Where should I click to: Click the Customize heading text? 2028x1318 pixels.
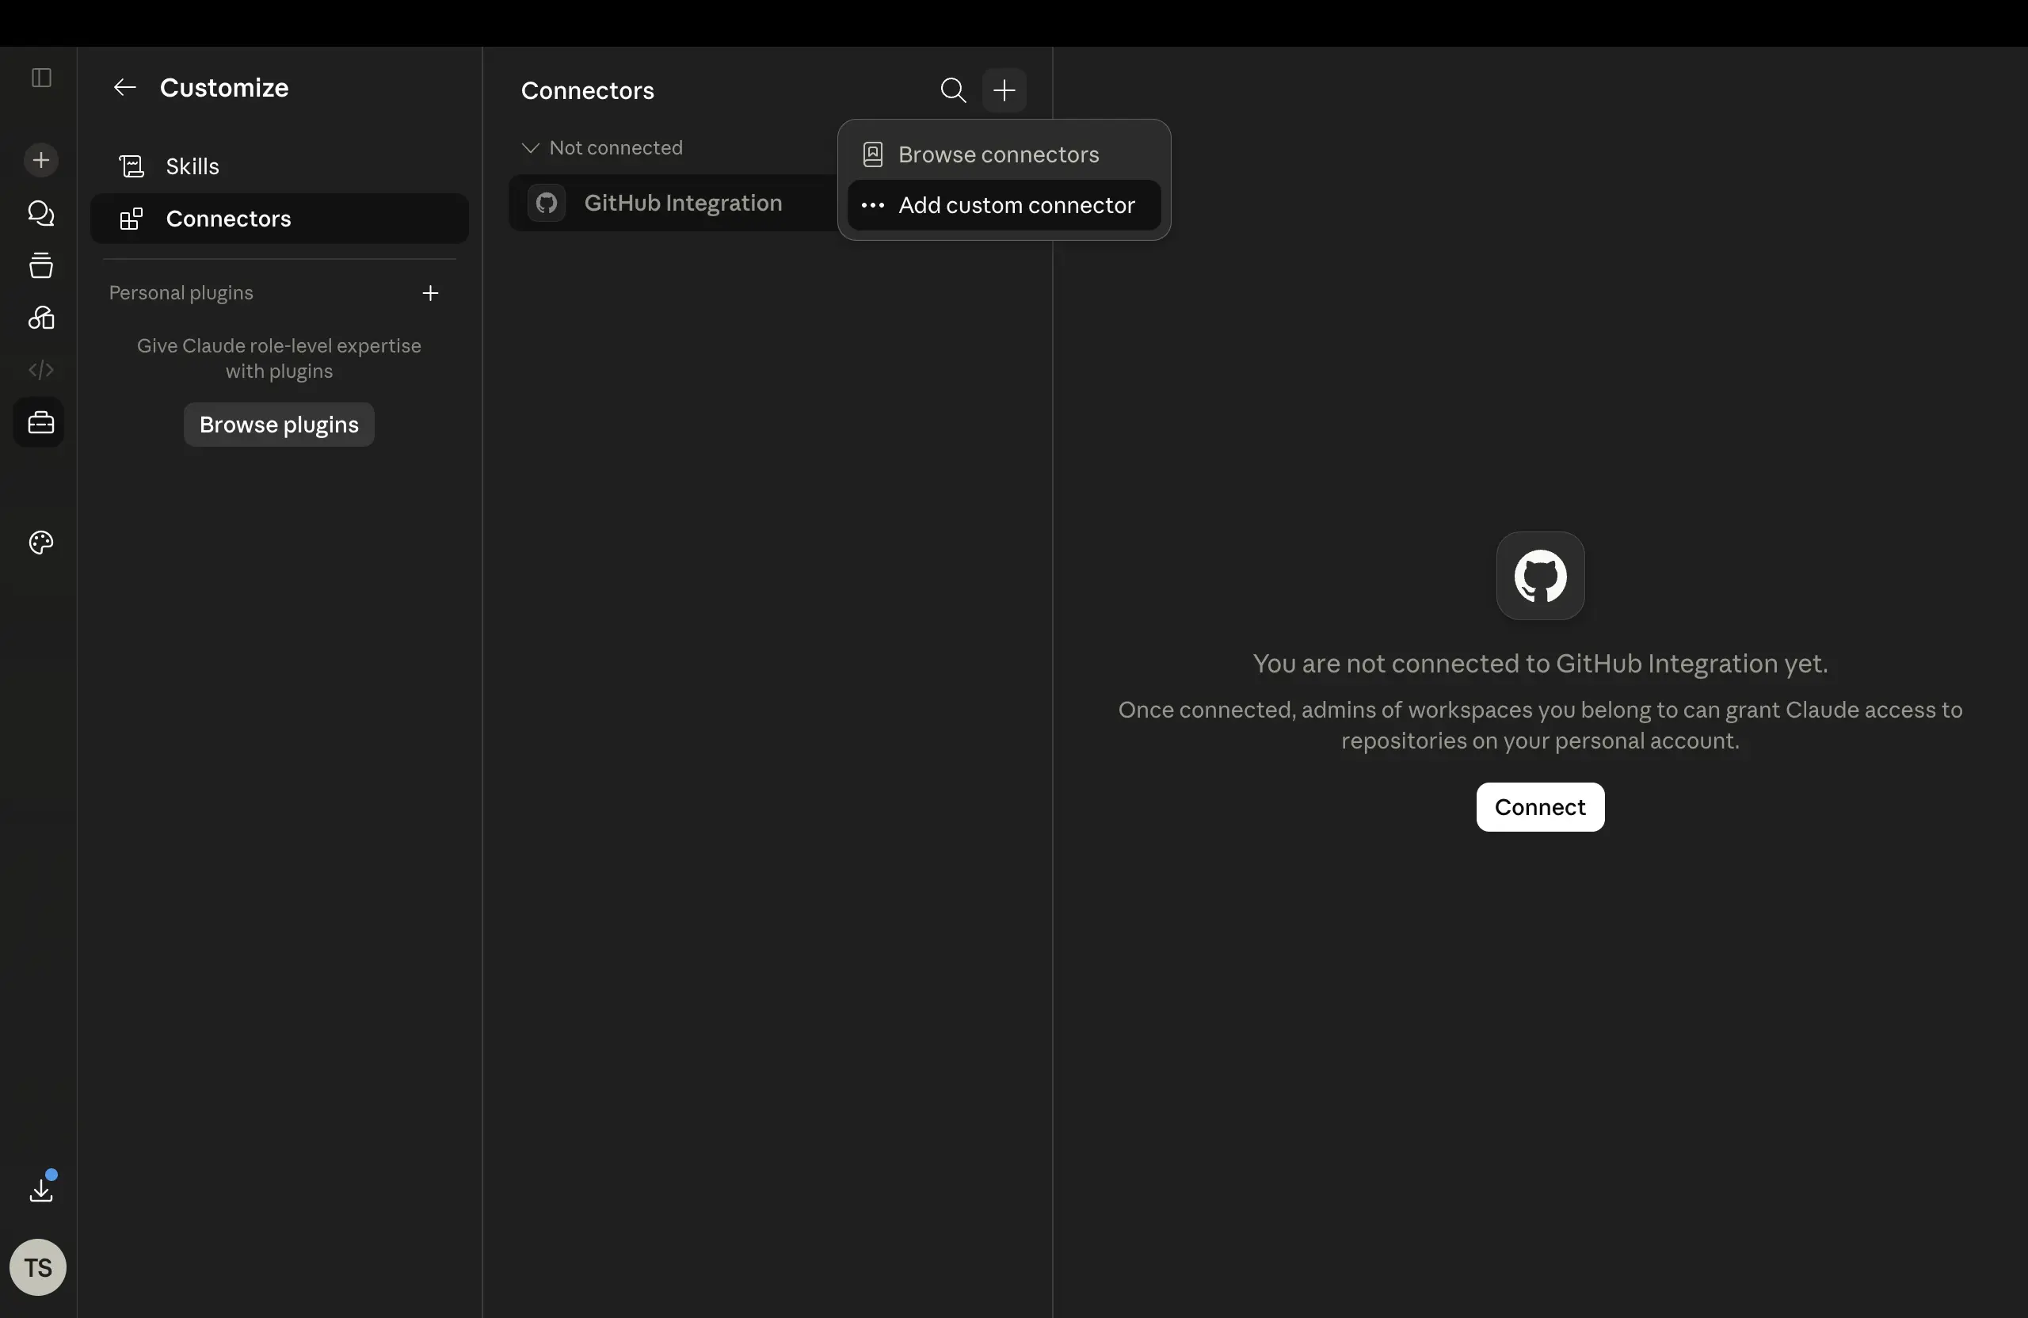[224, 88]
